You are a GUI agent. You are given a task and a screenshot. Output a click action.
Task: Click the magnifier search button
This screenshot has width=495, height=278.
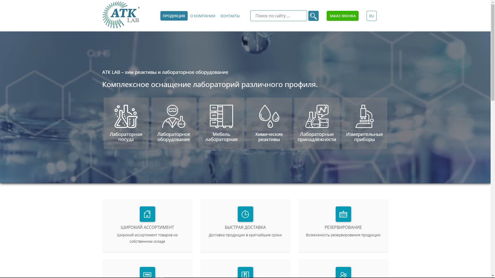tap(313, 16)
